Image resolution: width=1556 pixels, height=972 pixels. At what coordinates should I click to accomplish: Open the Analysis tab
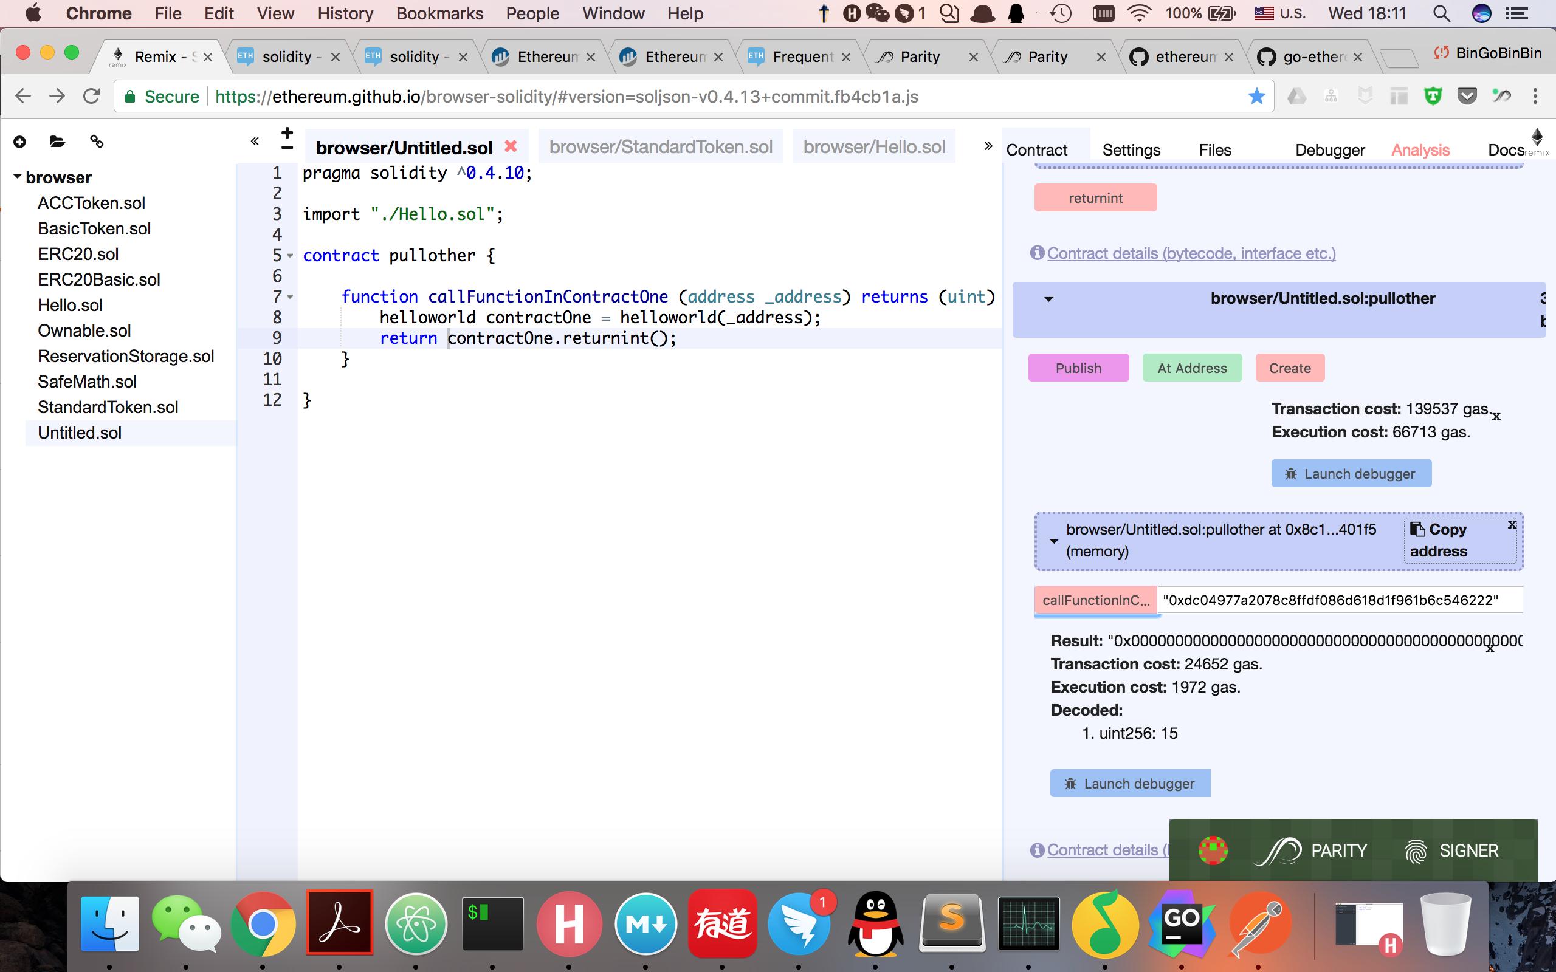click(1420, 150)
